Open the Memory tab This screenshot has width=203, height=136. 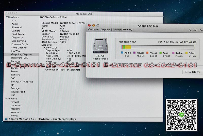[128, 30]
